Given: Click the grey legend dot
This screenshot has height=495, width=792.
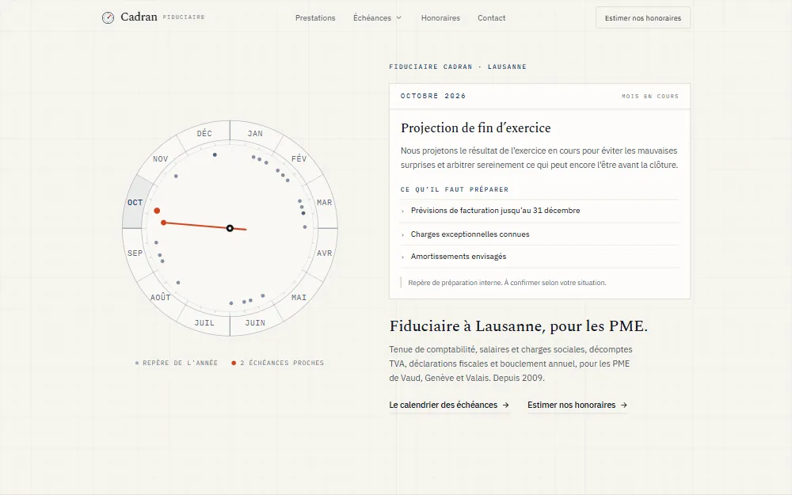Looking at the screenshot, I should coord(137,364).
